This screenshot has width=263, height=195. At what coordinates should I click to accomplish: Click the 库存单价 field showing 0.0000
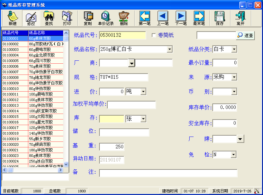[225, 107]
